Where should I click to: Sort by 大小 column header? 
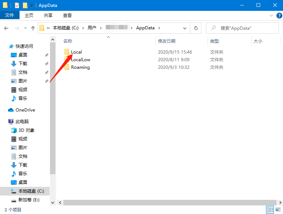tap(258, 41)
